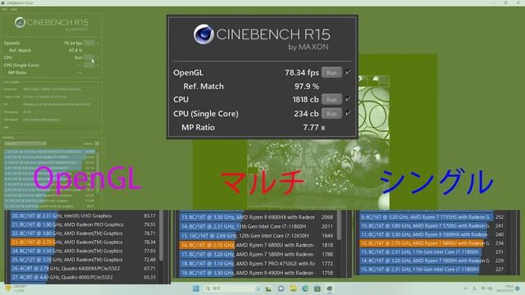Screen dimensions: 525x295
Task: Run the CPU test in the enlarged score panel
Action: [331, 99]
